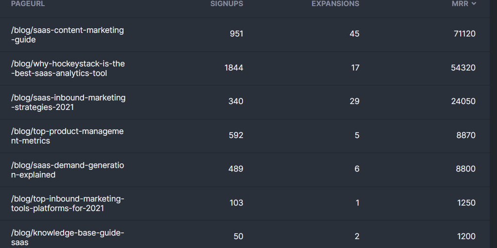Select the top-inbound-marketing-tools-platforms-for-2021 URL
Image resolution: width=497 pixels, height=248 pixels.
[68, 204]
